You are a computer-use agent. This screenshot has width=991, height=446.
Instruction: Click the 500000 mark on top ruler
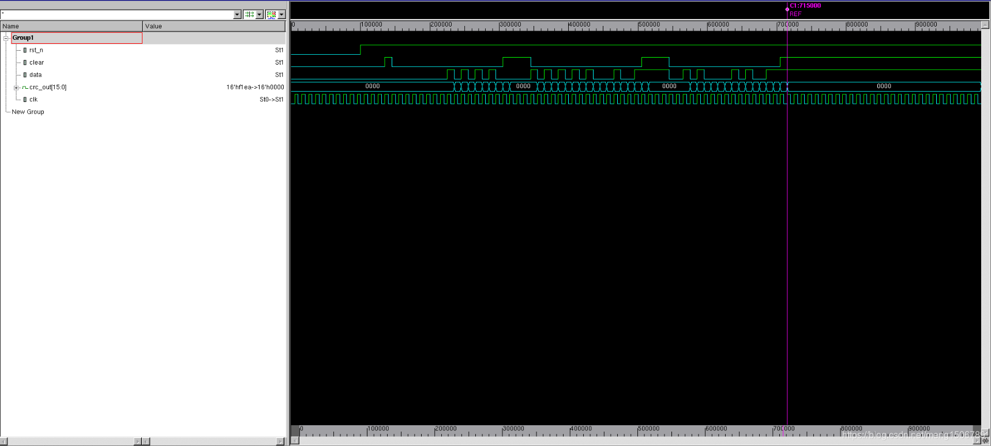coord(649,25)
